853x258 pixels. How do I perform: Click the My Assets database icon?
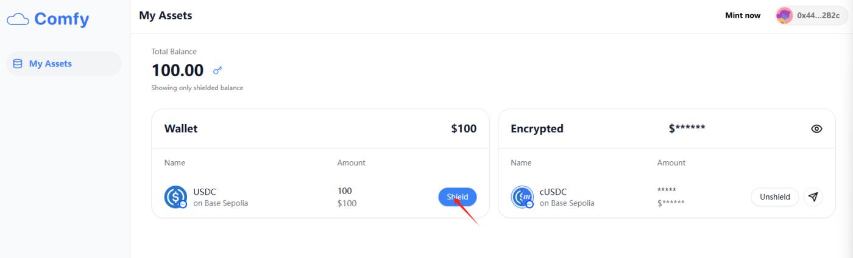point(18,63)
